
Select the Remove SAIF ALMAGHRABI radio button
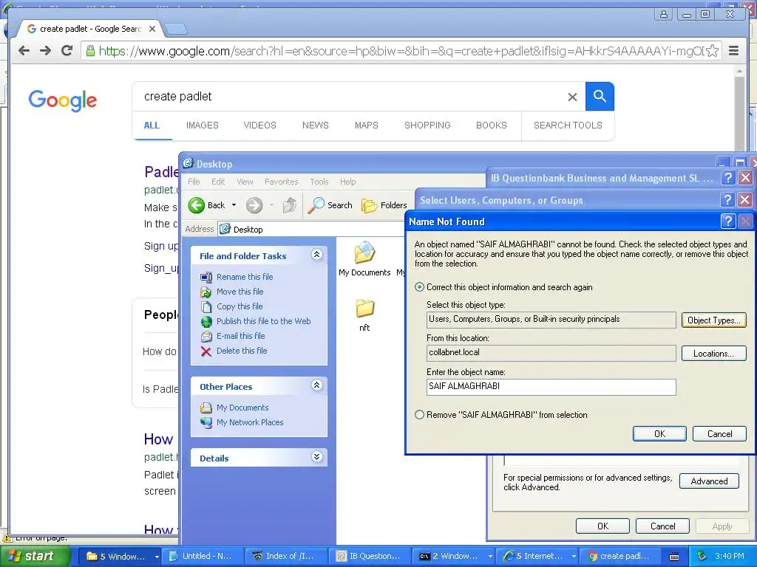point(420,415)
